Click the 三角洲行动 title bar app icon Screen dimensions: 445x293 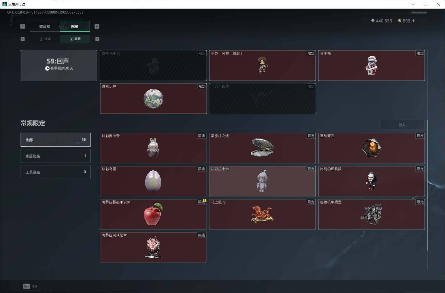4,4
